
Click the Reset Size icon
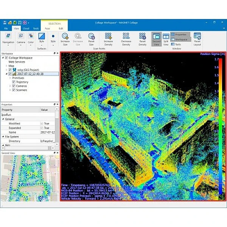pos(91,36)
